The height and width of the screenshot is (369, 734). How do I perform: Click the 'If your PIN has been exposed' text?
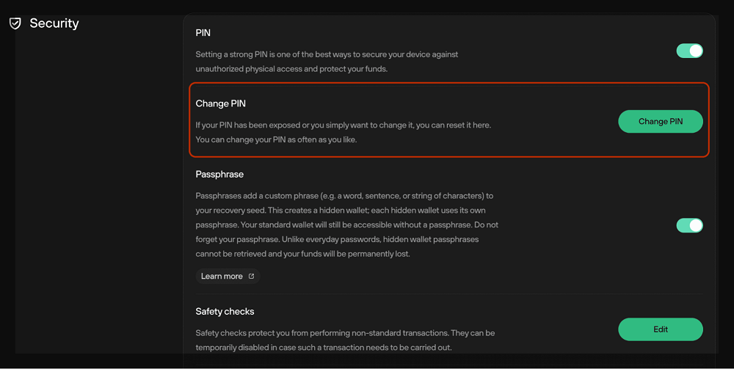[343, 125]
